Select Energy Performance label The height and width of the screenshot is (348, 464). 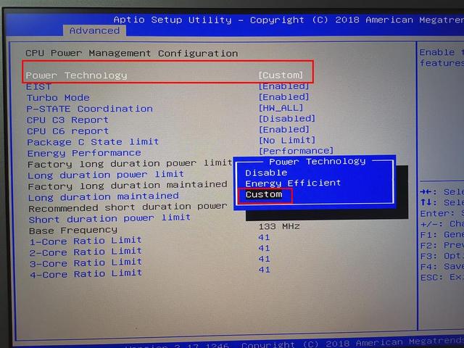point(84,153)
